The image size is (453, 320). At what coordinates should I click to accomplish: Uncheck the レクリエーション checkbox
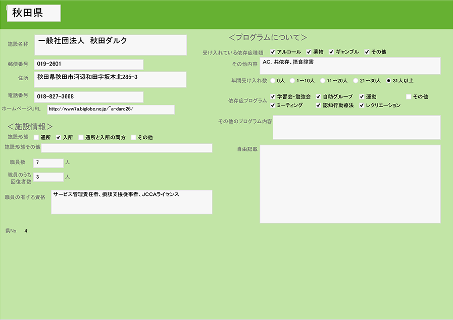coord(362,105)
